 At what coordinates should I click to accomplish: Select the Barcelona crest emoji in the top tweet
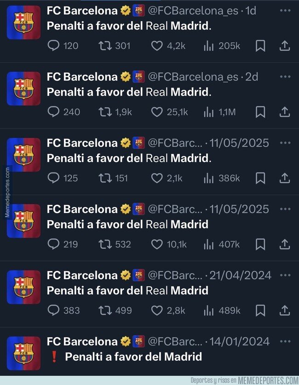coord(138,11)
